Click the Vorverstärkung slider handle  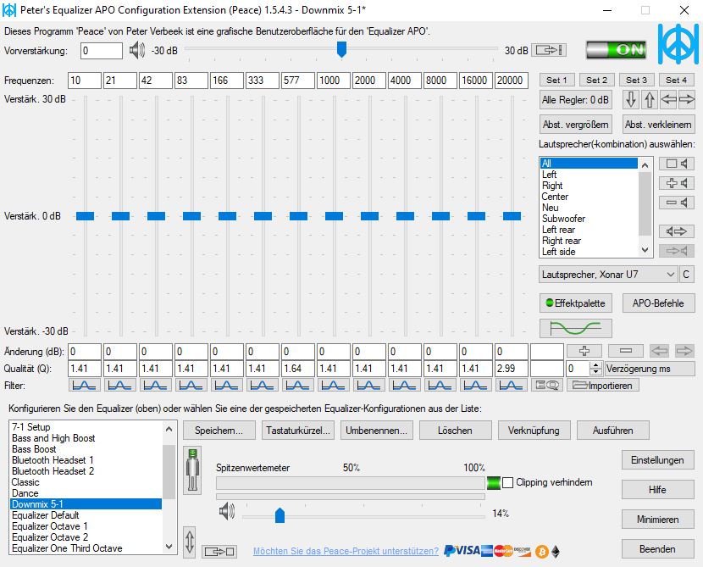pyautogui.click(x=341, y=49)
